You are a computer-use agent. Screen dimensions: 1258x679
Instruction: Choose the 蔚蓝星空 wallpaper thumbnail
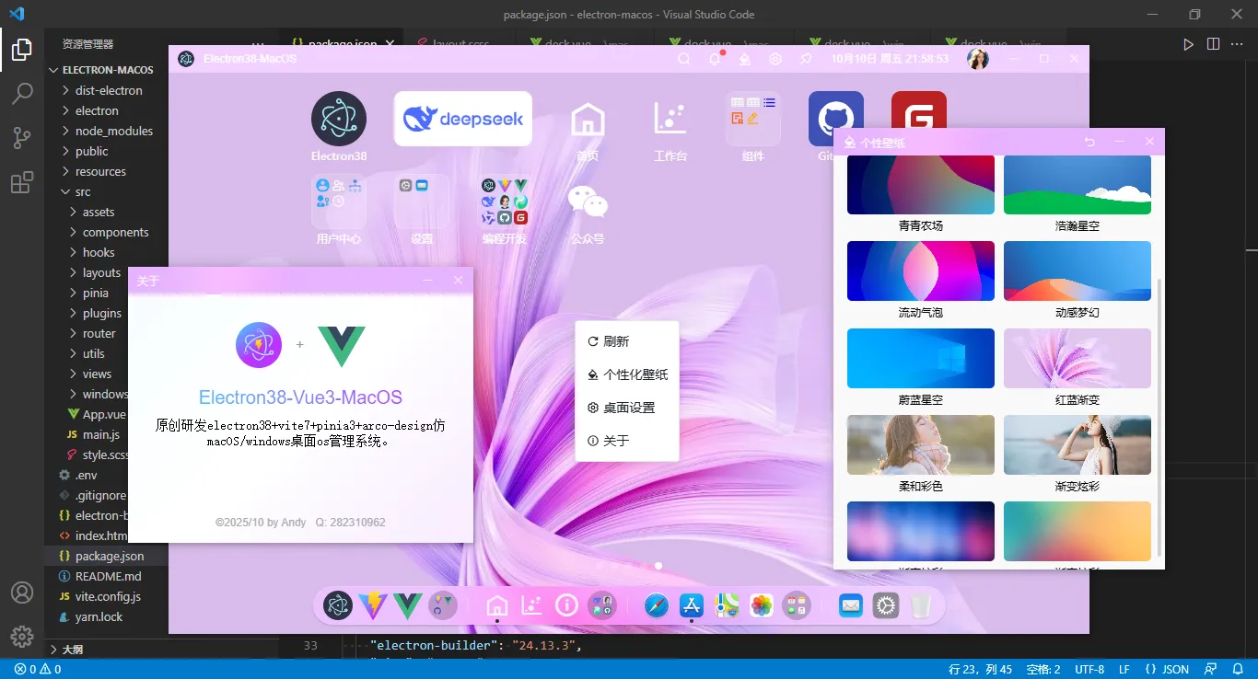pyautogui.click(x=920, y=358)
